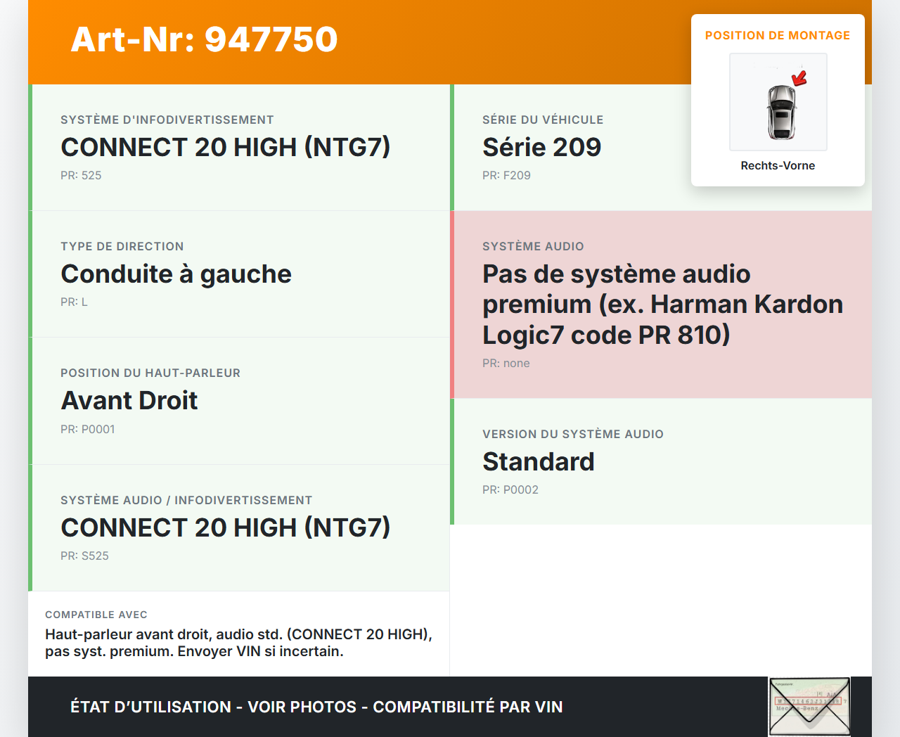Image resolution: width=900 pixels, height=737 pixels.
Task: Select the Standard audio version value
Action: 539,461
